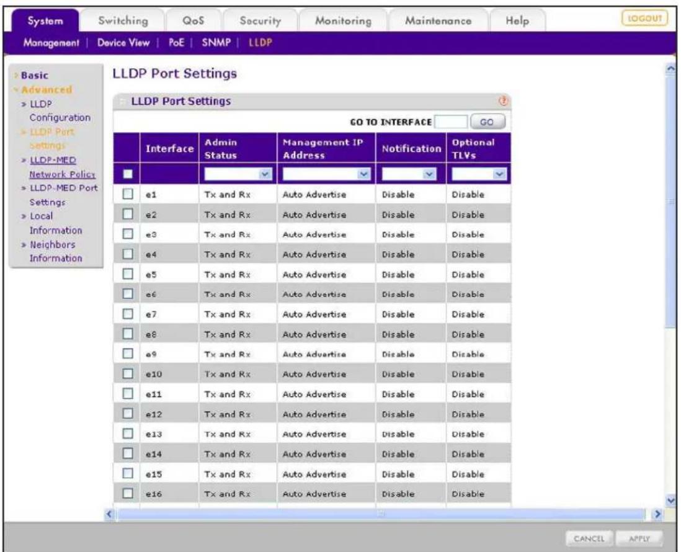This screenshot has width=681, height=552.
Task: Select the checkbox for interface e9
Action: pyautogui.click(x=128, y=354)
